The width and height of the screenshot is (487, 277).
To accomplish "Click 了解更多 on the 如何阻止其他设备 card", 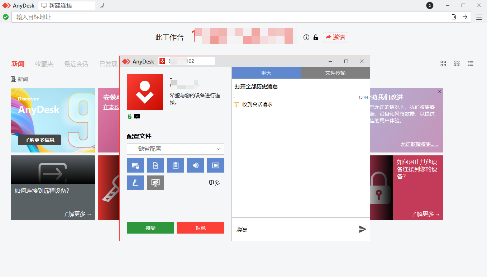I will [425, 214].
